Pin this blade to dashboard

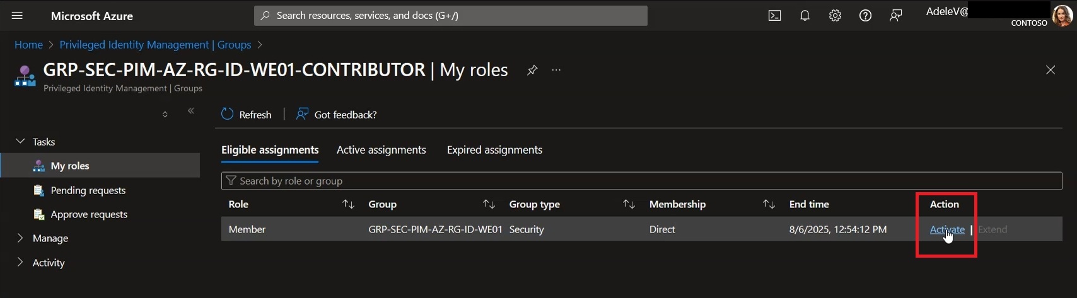click(x=532, y=70)
